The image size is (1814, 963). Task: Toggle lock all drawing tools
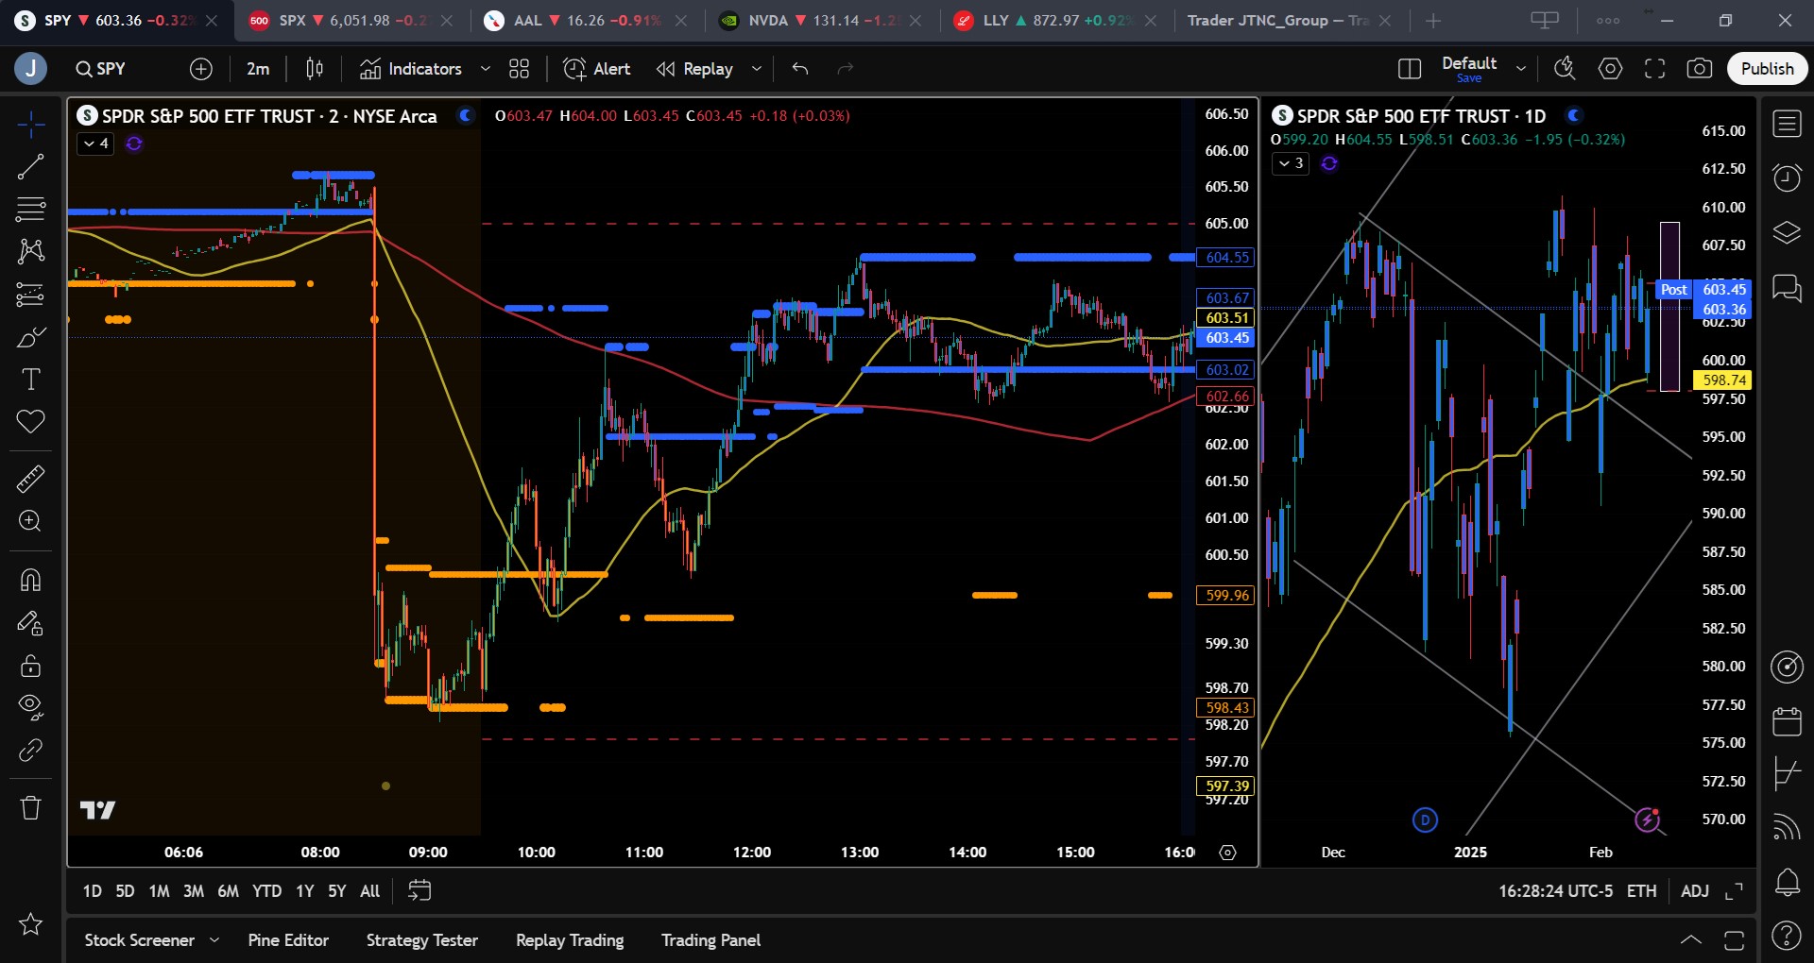point(30,666)
